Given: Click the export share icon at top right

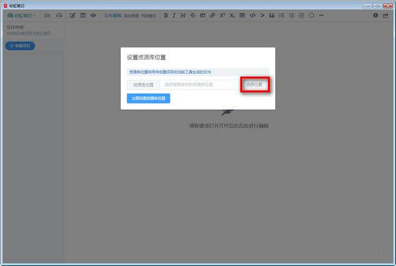Looking at the screenshot, I should pyautogui.click(x=385, y=15).
